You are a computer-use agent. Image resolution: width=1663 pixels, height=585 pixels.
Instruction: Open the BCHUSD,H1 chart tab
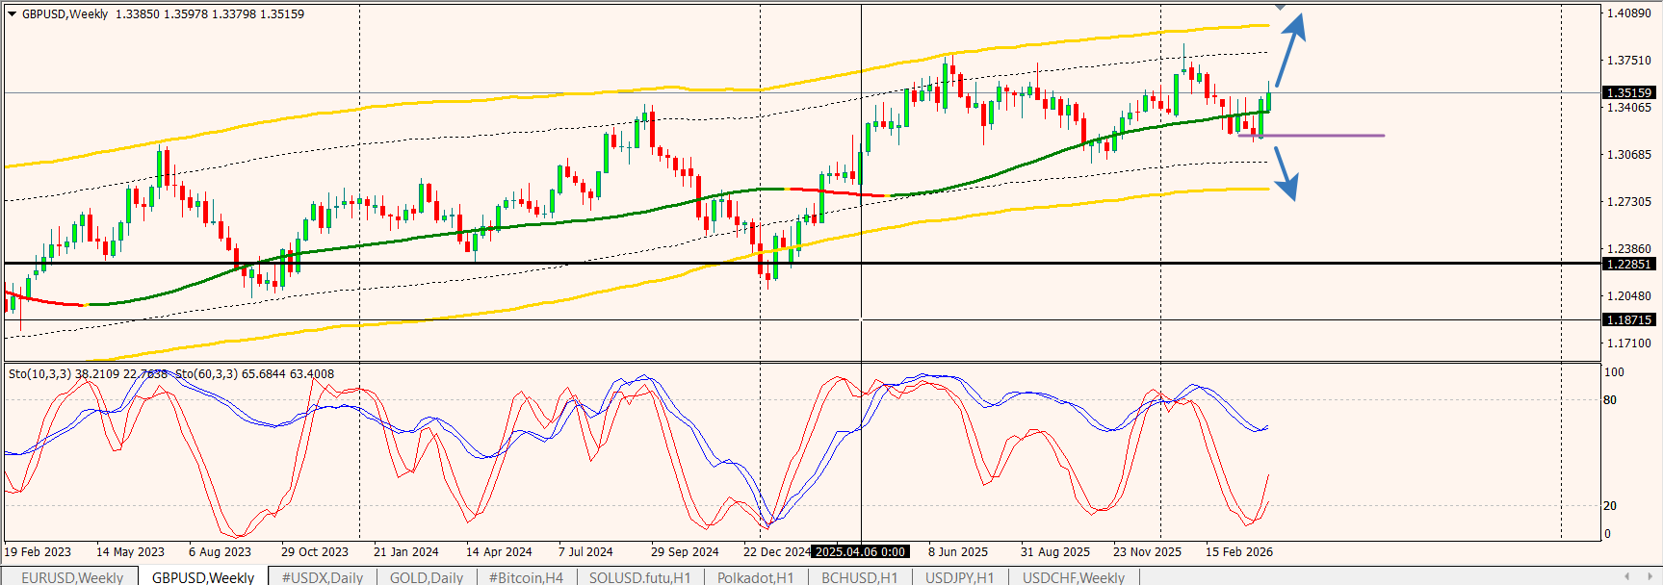point(860,577)
